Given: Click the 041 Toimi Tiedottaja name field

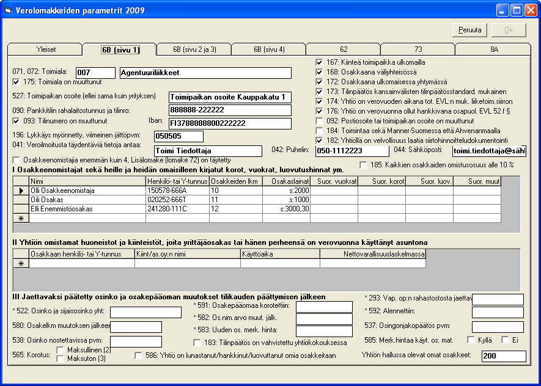Looking at the screenshot, I should point(208,151).
